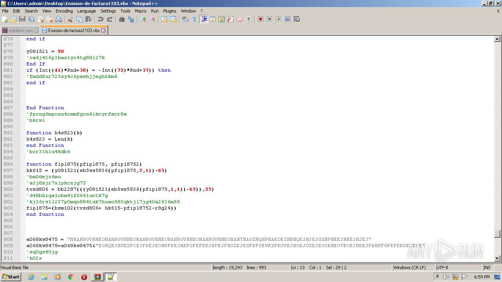502x282 pixels.
Task: Print the document using printer icon
Action: click(58, 19)
